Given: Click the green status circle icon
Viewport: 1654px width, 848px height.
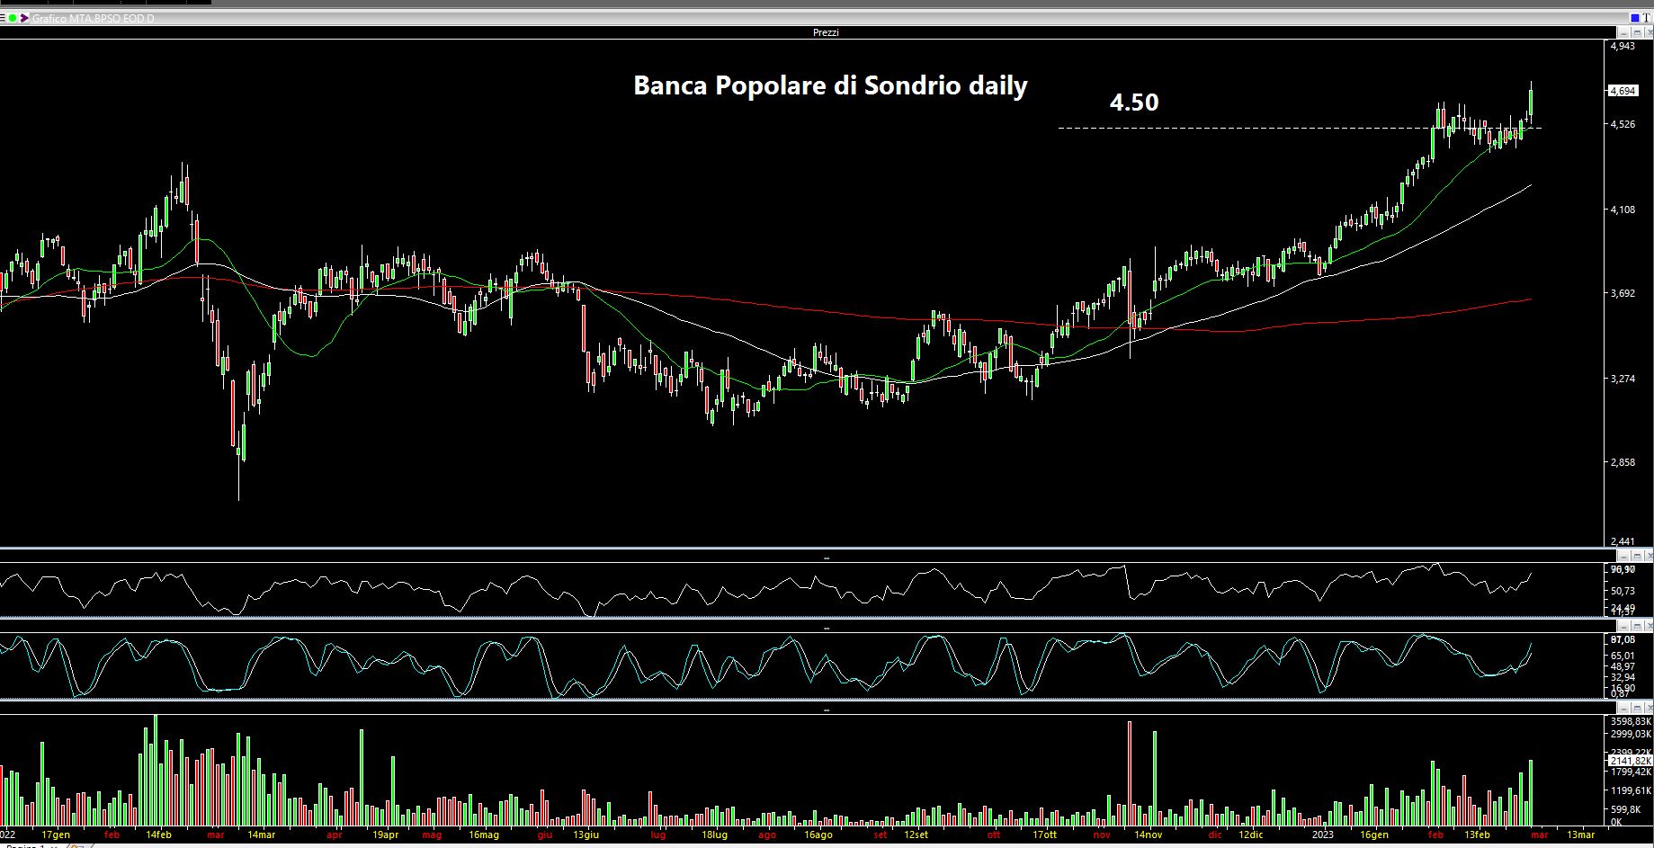Looking at the screenshot, I should pos(13,18).
